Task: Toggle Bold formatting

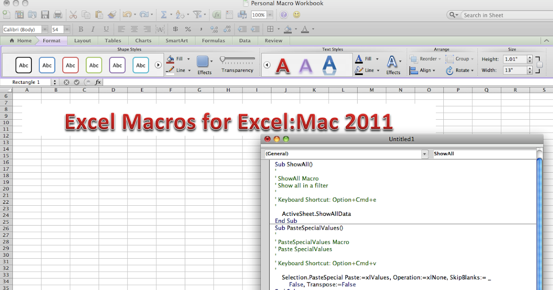Action: point(81,29)
